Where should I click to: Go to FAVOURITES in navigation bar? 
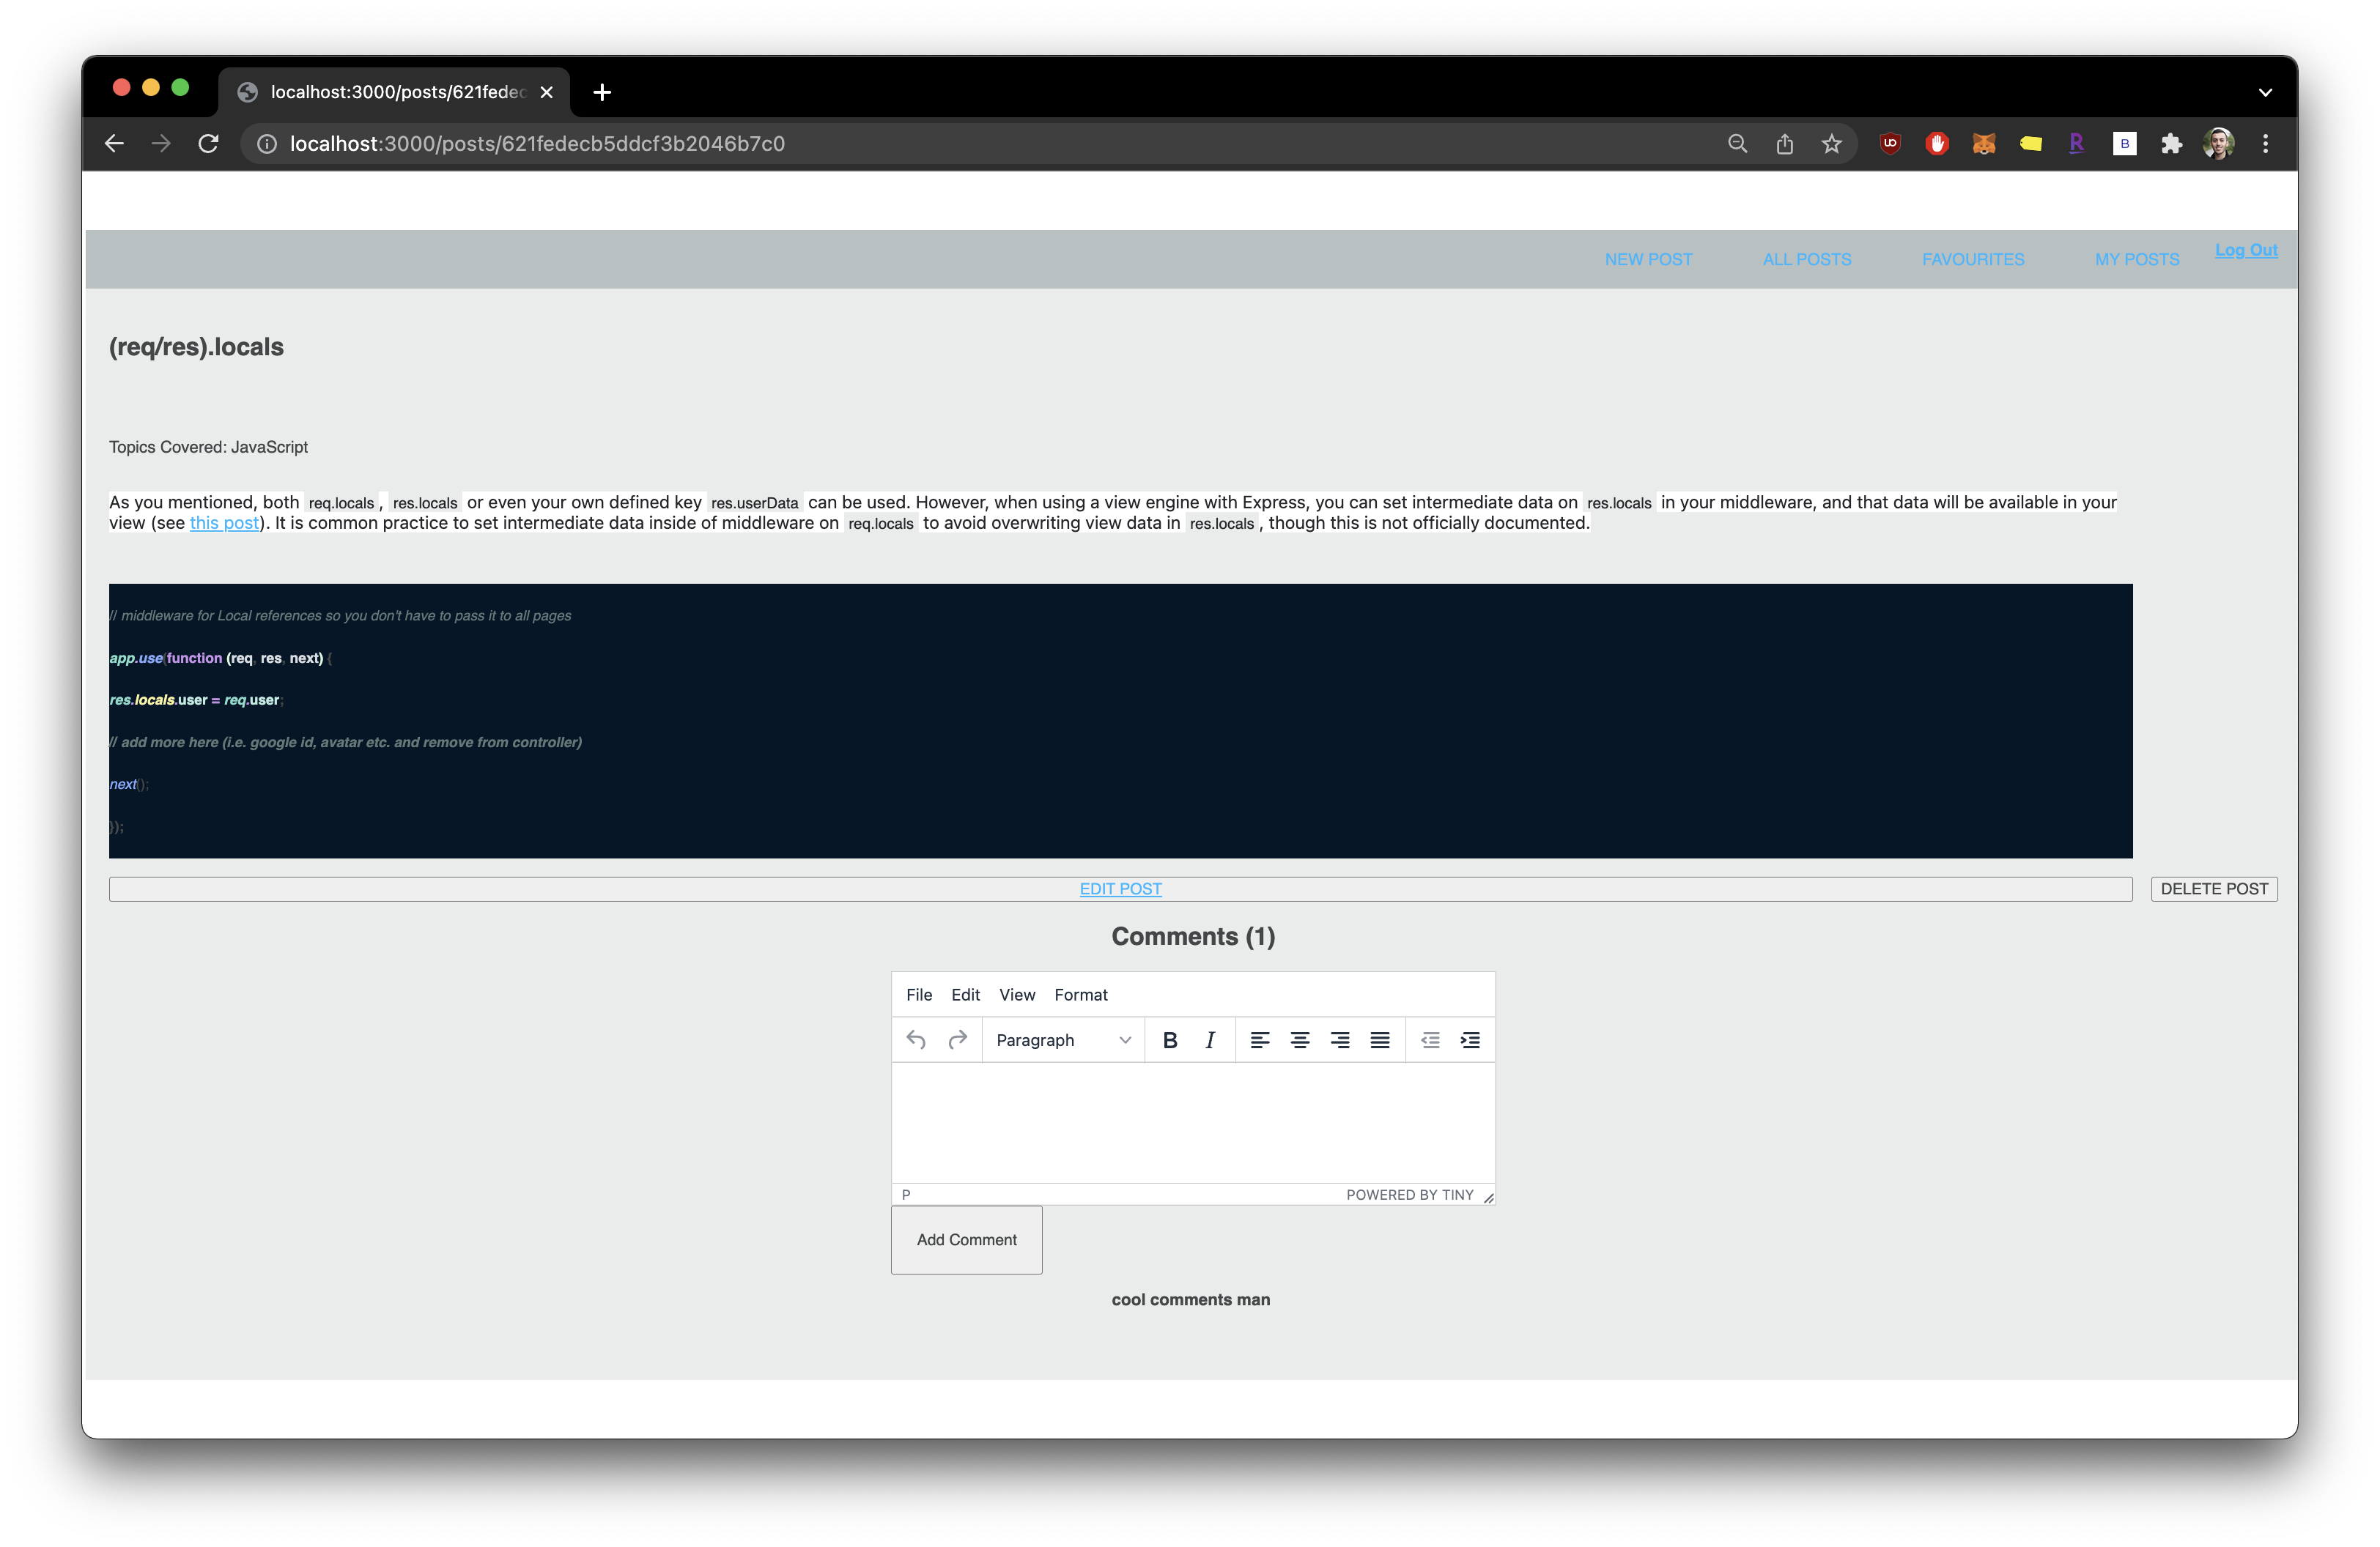pyautogui.click(x=1972, y=259)
